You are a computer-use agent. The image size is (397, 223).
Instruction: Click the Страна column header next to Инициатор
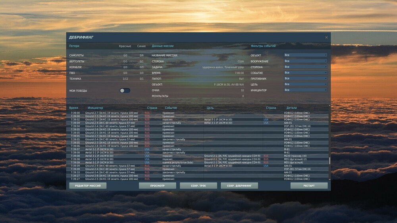[152, 108]
